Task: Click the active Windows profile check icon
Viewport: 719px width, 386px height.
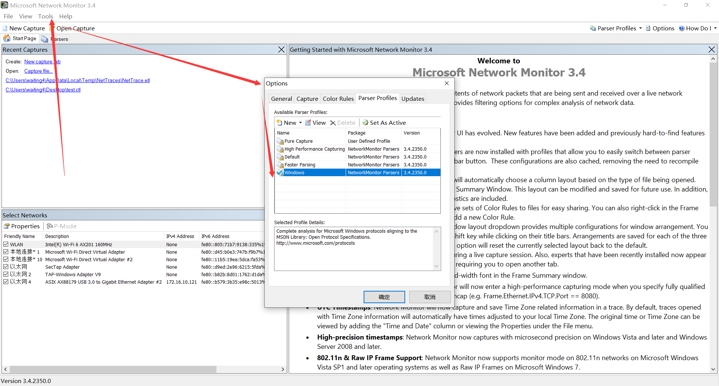Action: [280, 173]
